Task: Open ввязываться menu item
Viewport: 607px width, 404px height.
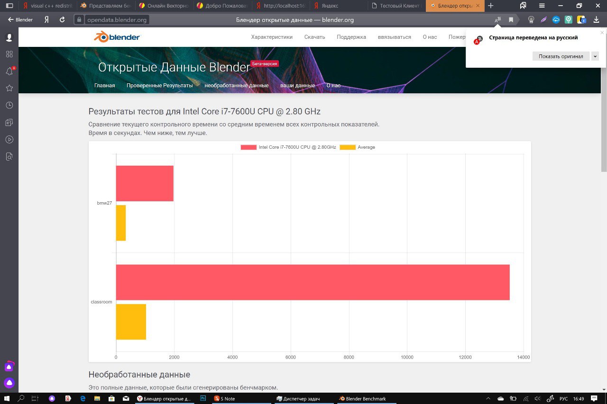Action: pyautogui.click(x=395, y=37)
